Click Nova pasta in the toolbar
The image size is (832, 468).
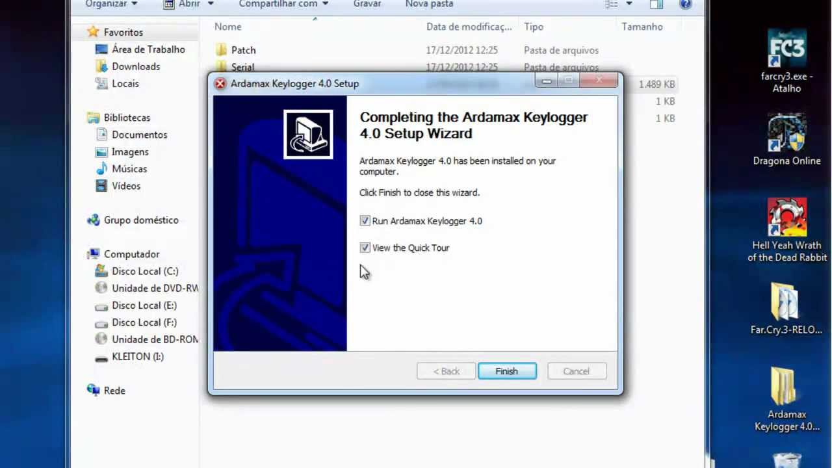tap(429, 4)
